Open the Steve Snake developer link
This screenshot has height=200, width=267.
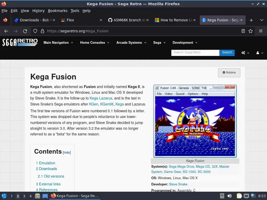(178, 184)
